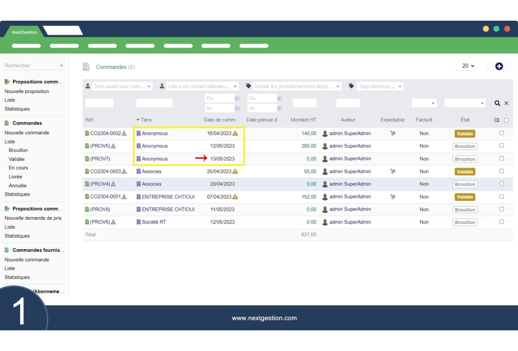Click the 'Validée' status badge of CO2304-0001
The width and height of the screenshot is (518, 351).
pos(465,197)
